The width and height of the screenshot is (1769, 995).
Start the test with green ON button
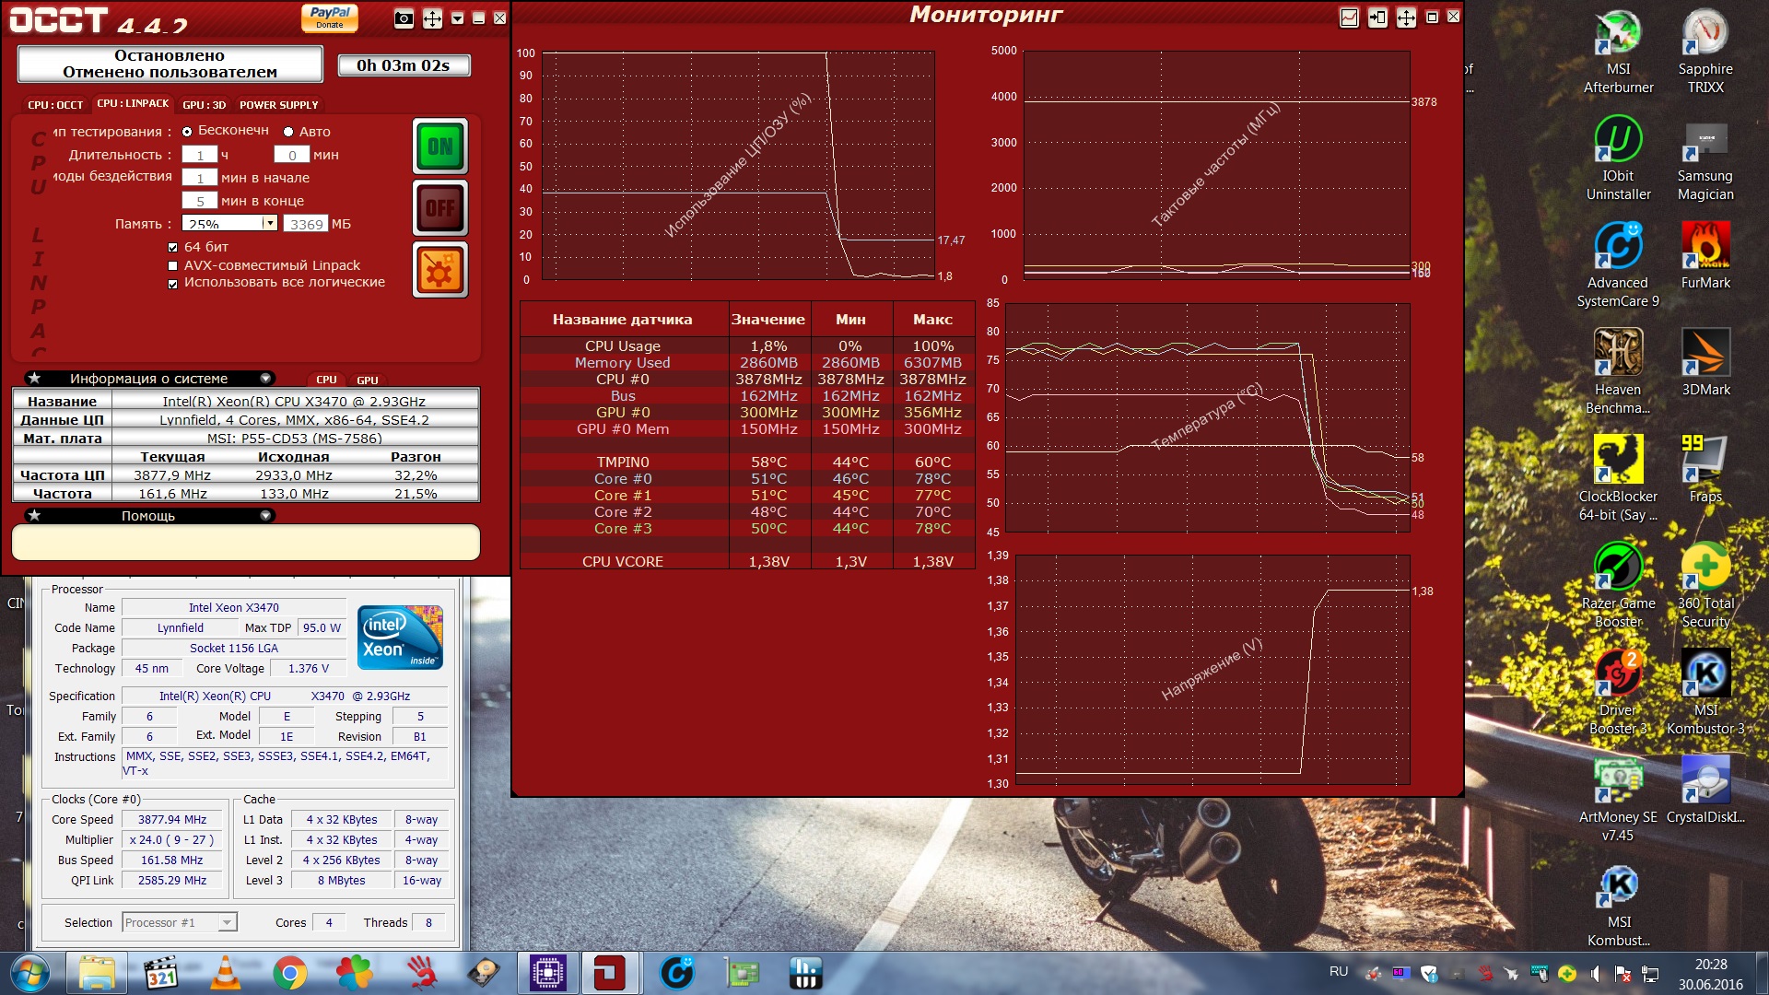(x=439, y=146)
